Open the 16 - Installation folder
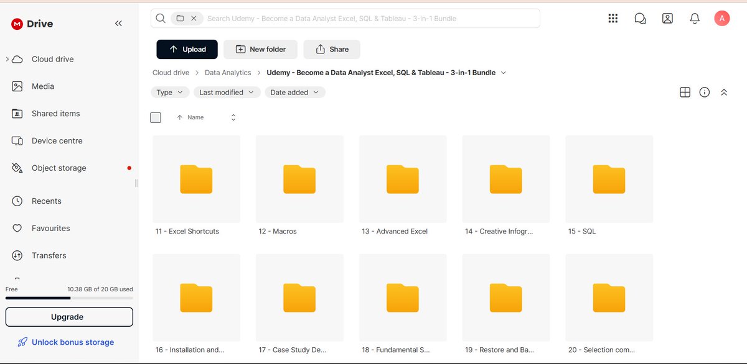 tap(196, 304)
